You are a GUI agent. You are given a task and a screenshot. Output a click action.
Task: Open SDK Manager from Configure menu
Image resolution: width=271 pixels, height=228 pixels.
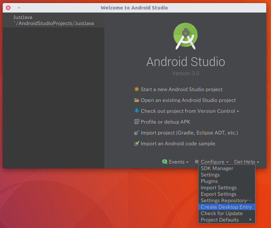click(227, 168)
